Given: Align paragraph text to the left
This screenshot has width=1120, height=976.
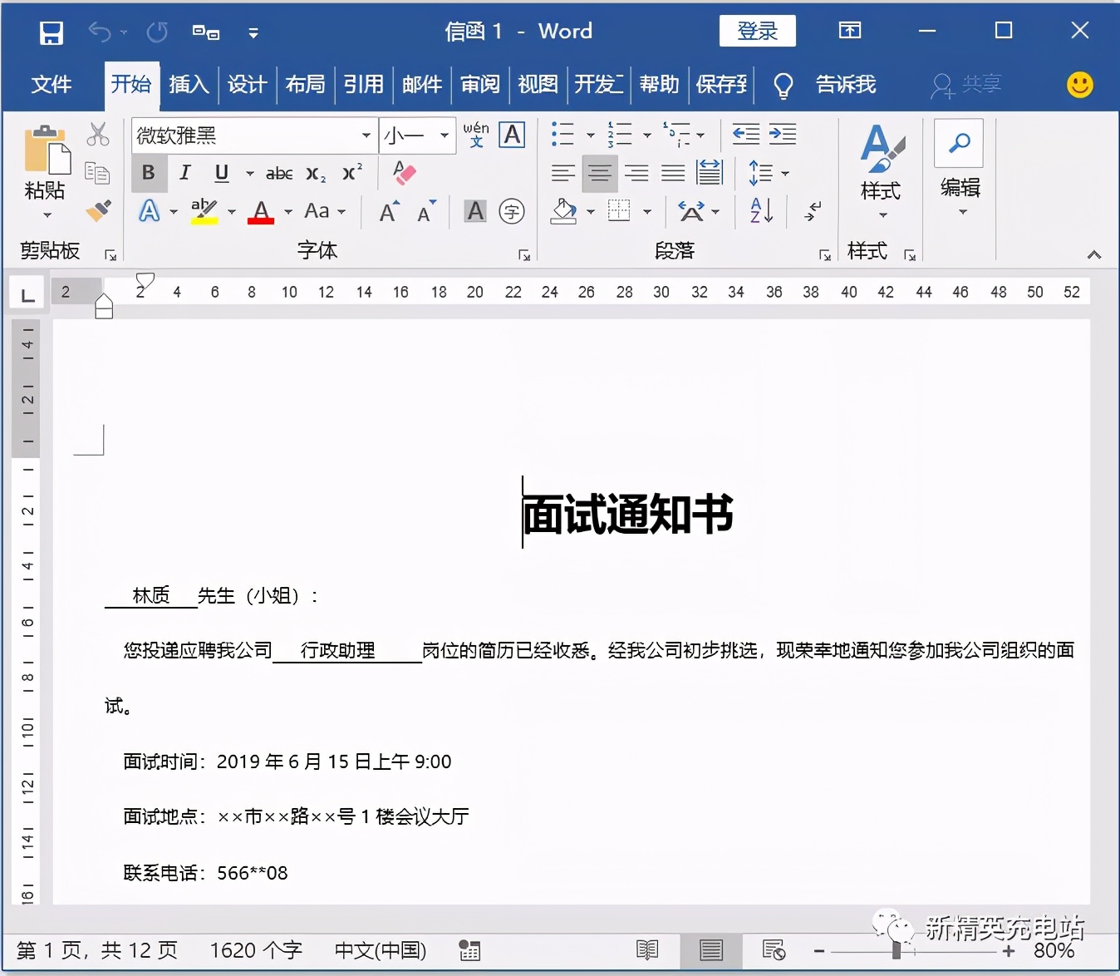Looking at the screenshot, I should pyautogui.click(x=563, y=173).
